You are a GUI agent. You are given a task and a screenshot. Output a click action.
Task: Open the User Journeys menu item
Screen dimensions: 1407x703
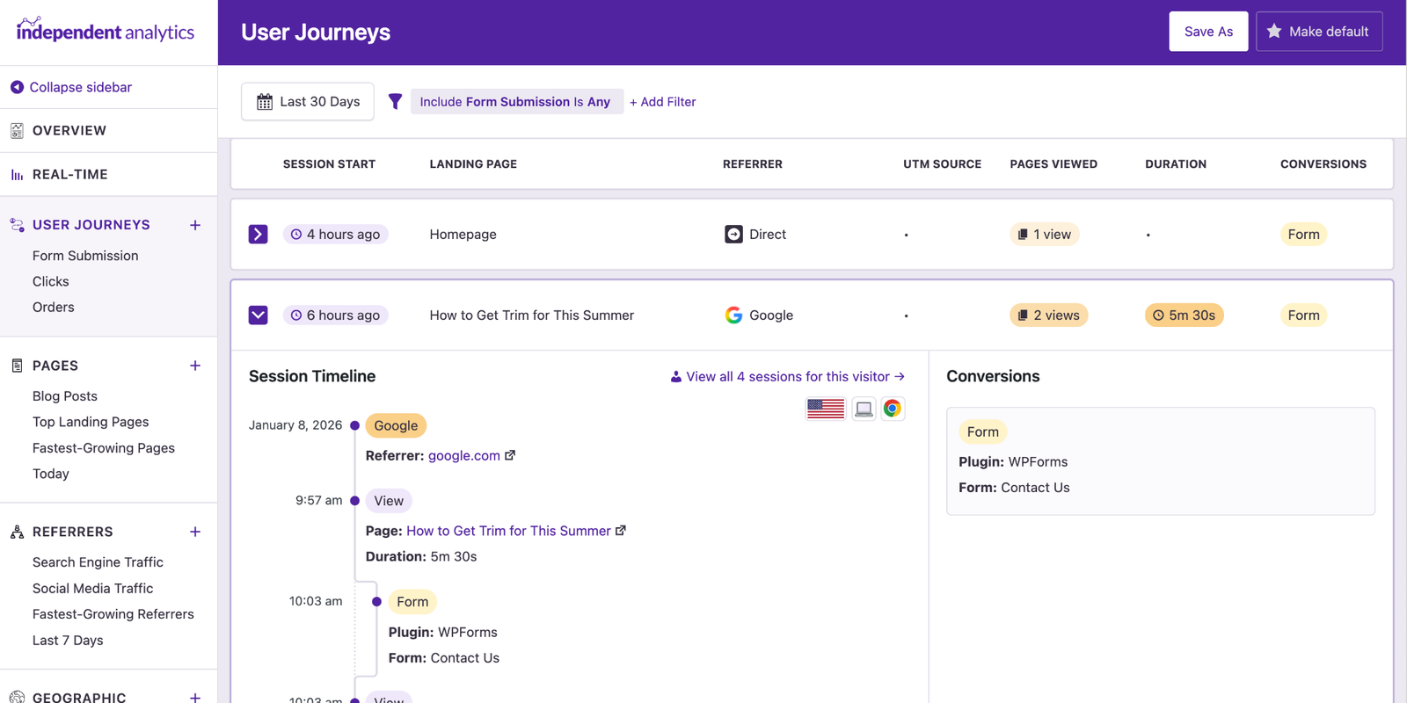(91, 225)
